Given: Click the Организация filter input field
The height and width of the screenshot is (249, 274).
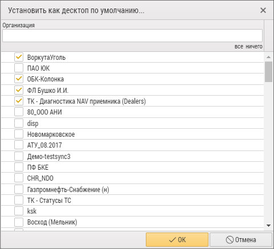Looking at the screenshot, I should pyautogui.click(x=132, y=35).
